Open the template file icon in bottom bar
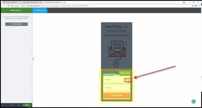 19,105
